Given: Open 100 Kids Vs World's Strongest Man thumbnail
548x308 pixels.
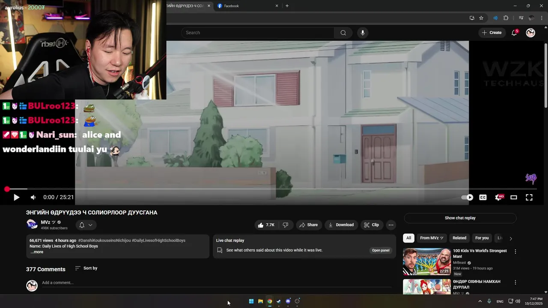Looking at the screenshot, I should point(427,261).
